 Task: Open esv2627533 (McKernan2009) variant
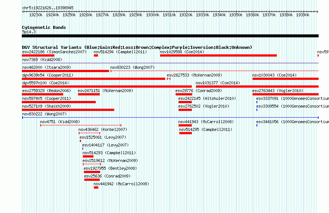(194, 75)
